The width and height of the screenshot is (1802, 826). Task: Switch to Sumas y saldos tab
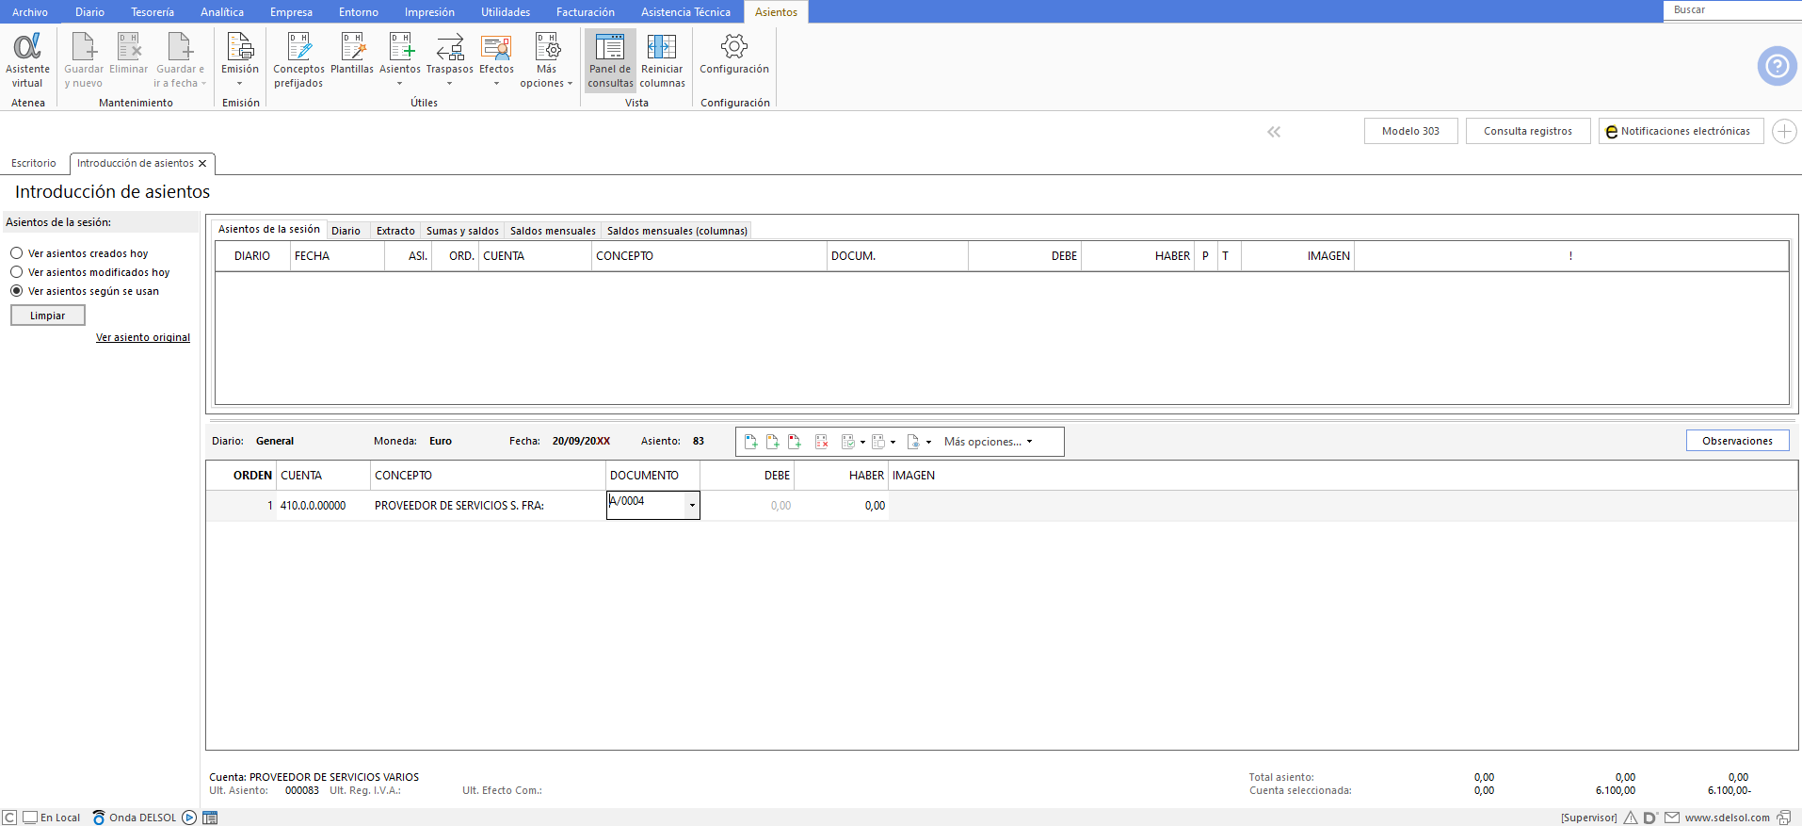pyautogui.click(x=462, y=231)
